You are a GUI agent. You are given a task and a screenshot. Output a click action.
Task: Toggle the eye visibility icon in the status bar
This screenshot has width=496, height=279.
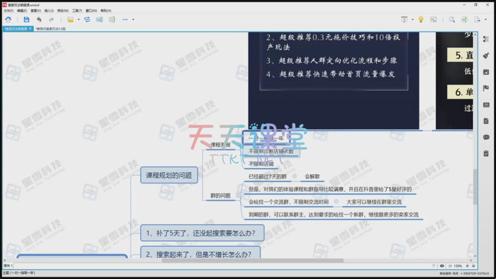442,266
